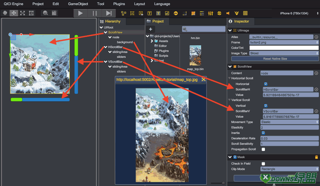Create a sound object
320x186 pixels.
point(228,13)
